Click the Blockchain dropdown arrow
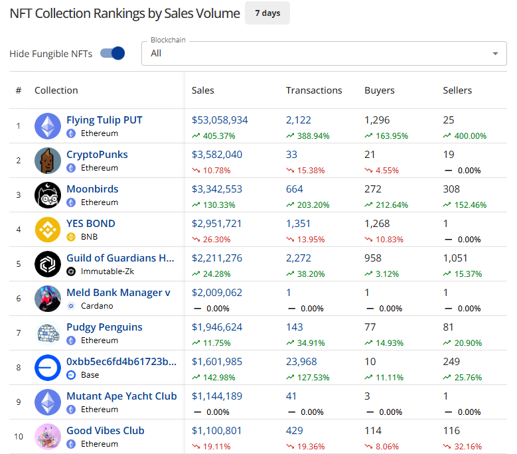Image resolution: width=517 pixels, height=454 pixels. (495, 54)
